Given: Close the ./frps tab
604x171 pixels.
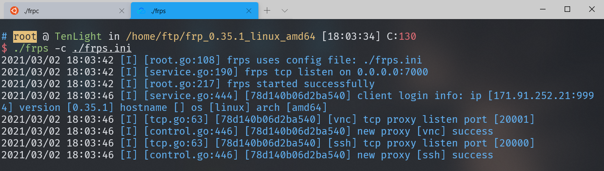Looking at the screenshot, I should click(250, 11).
